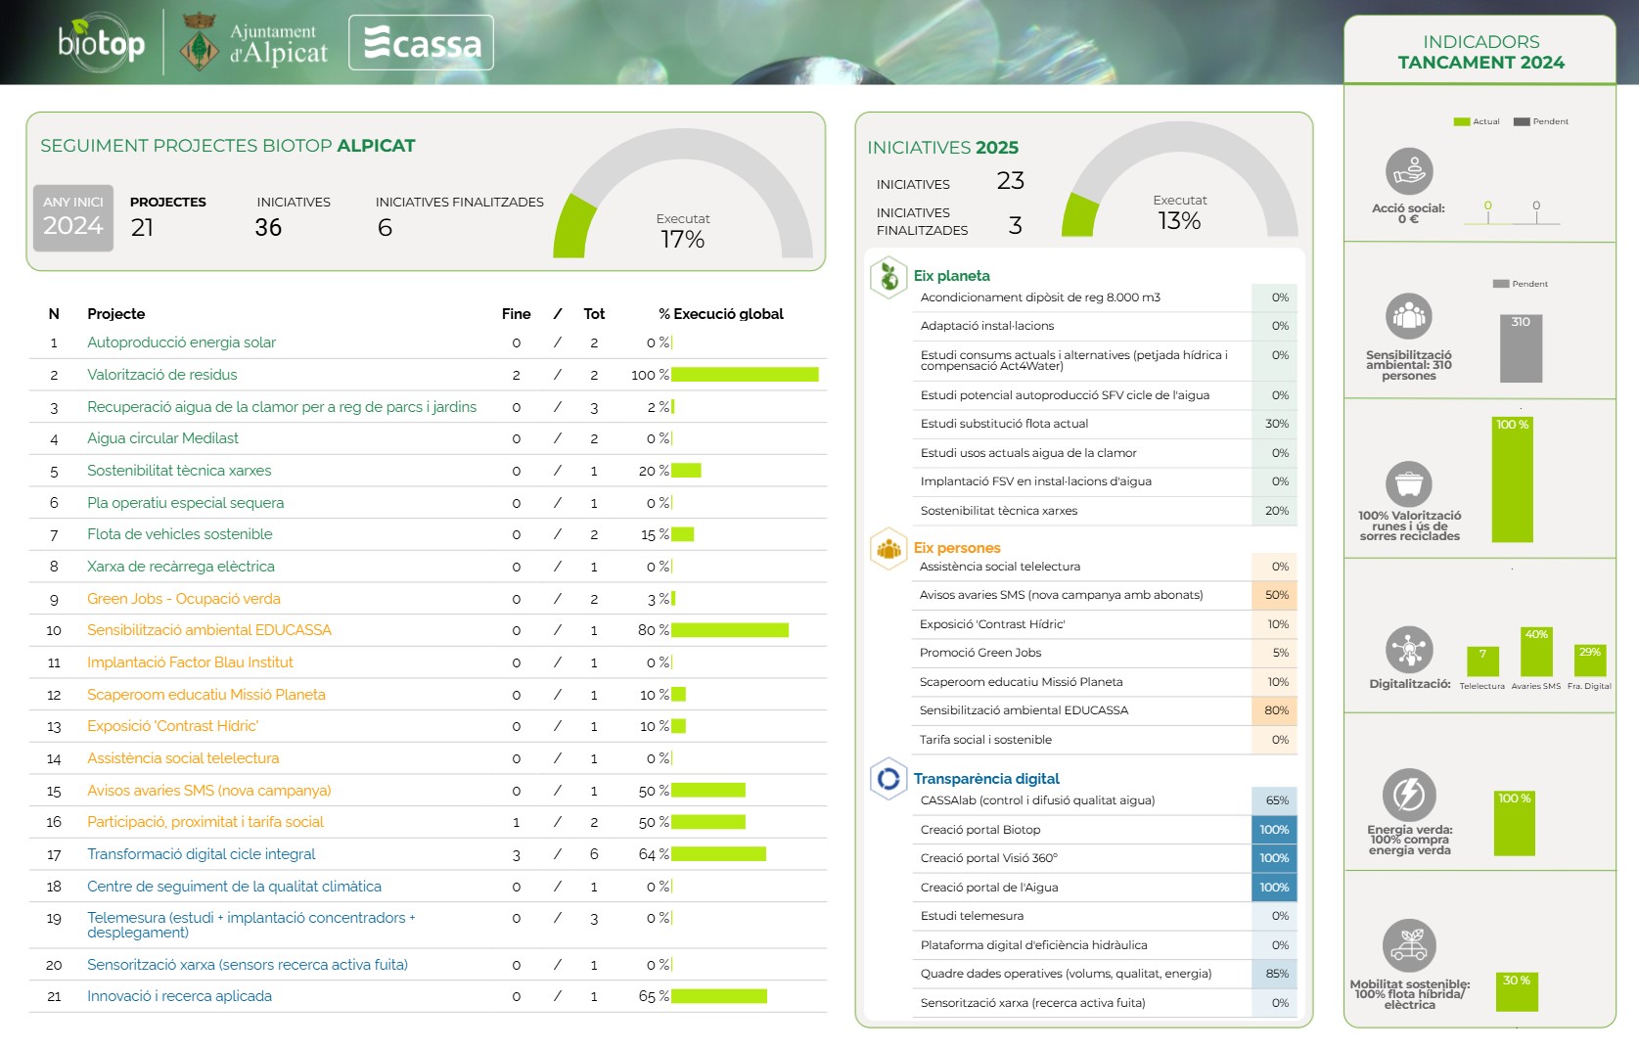Viewport: 1639px width, 1049px height.
Task: Open Innovació i recerca aplicada project
Action: pyautogui.click(x=179, y=996)
